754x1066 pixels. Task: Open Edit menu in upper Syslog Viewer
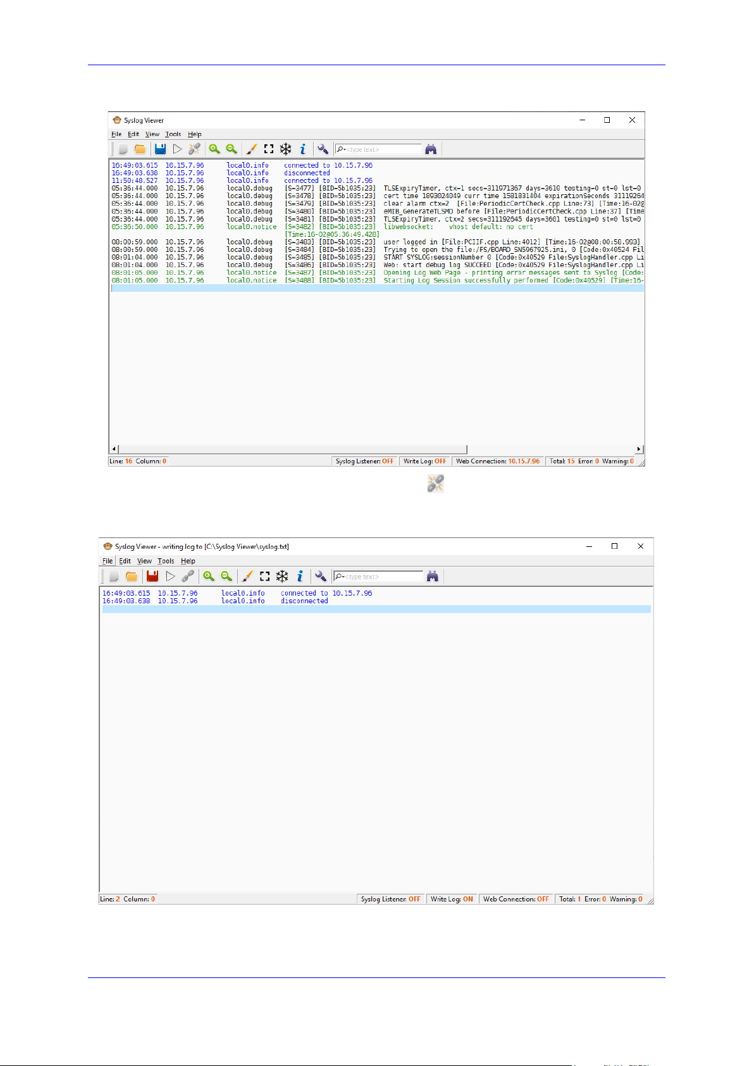click(133, 134)
